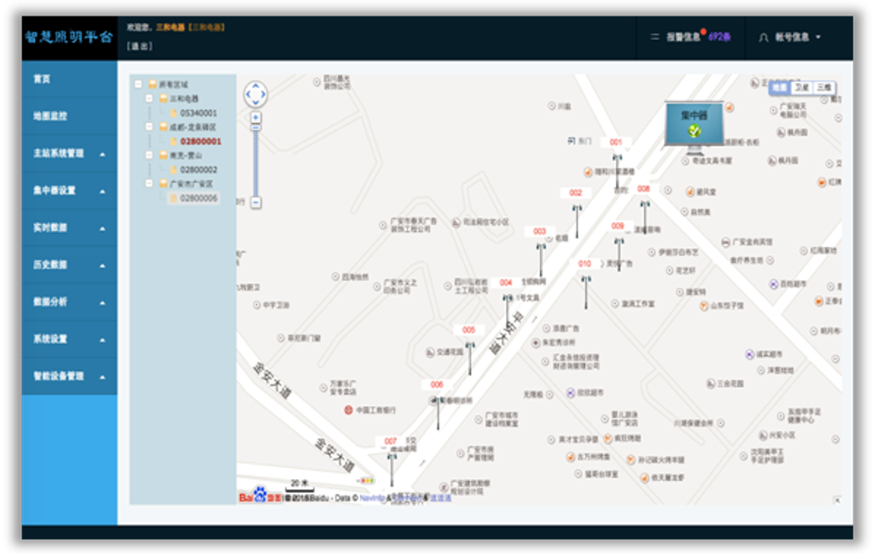Click the 智慧照明平台 platform logo

tap(69, 37)
